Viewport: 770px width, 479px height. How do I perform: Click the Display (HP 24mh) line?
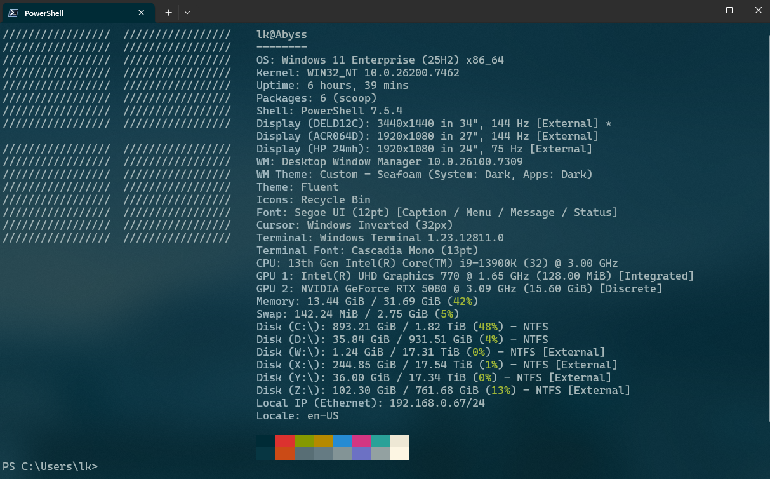coord(425,149)
